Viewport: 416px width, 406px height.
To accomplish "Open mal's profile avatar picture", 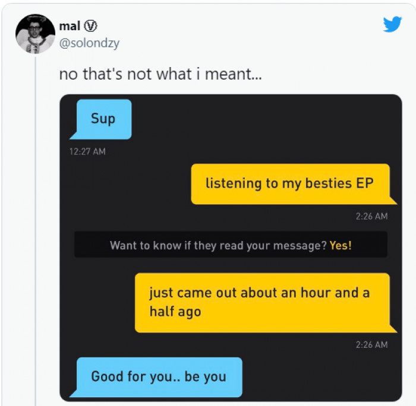I will (35, 34).
